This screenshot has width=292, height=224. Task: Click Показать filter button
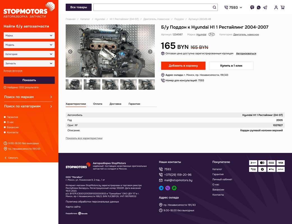[x=29, y=80]
